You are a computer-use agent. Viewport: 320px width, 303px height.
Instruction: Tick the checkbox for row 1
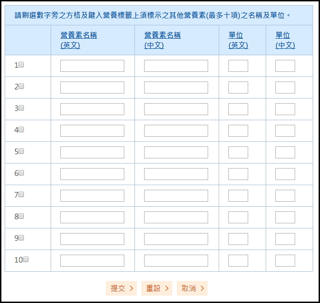pos(21,65)
